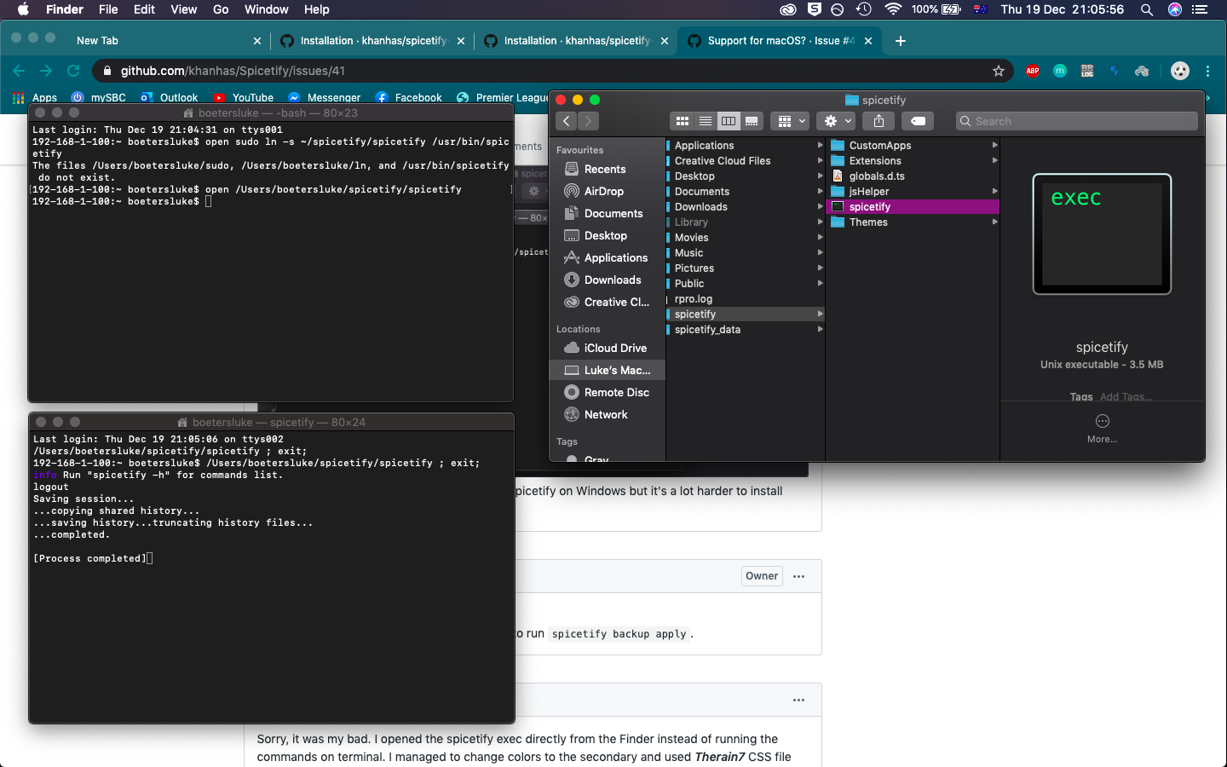
Task: Click the YouTube bookmark
Action: pos(244,98)
